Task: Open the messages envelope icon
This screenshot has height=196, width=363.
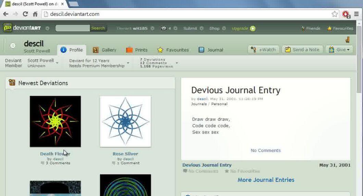Action: (164, 28)
